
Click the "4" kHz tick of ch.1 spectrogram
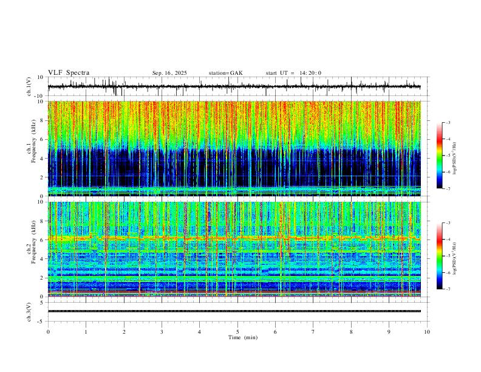click(43, 159)
